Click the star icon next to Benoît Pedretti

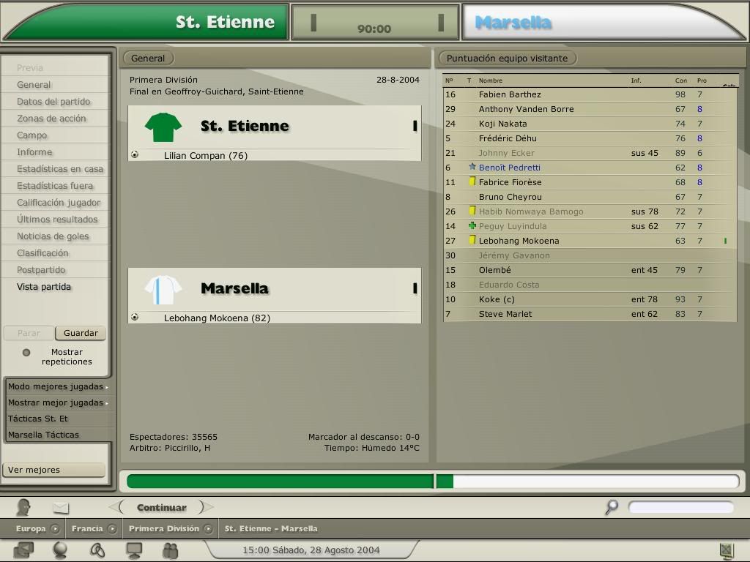(x=472, y=167)
